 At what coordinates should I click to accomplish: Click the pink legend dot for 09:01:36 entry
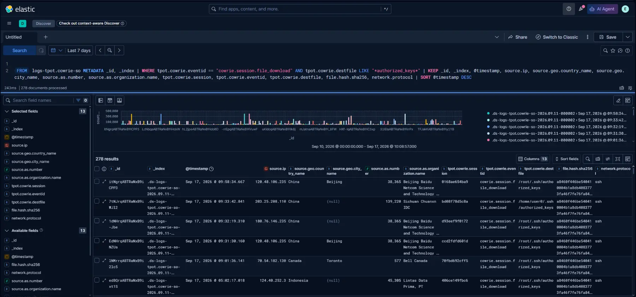click(488, 140)
